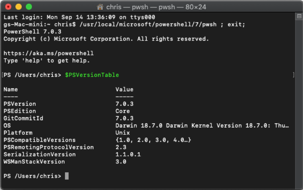Click the blinking cursor at last prompt
303x190 pixels.
66,176
